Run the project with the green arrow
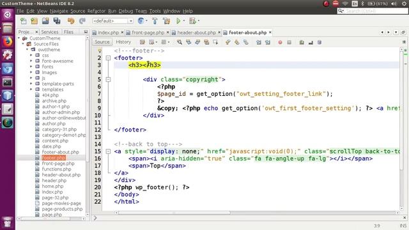409x230 pixels. [178, 21]
